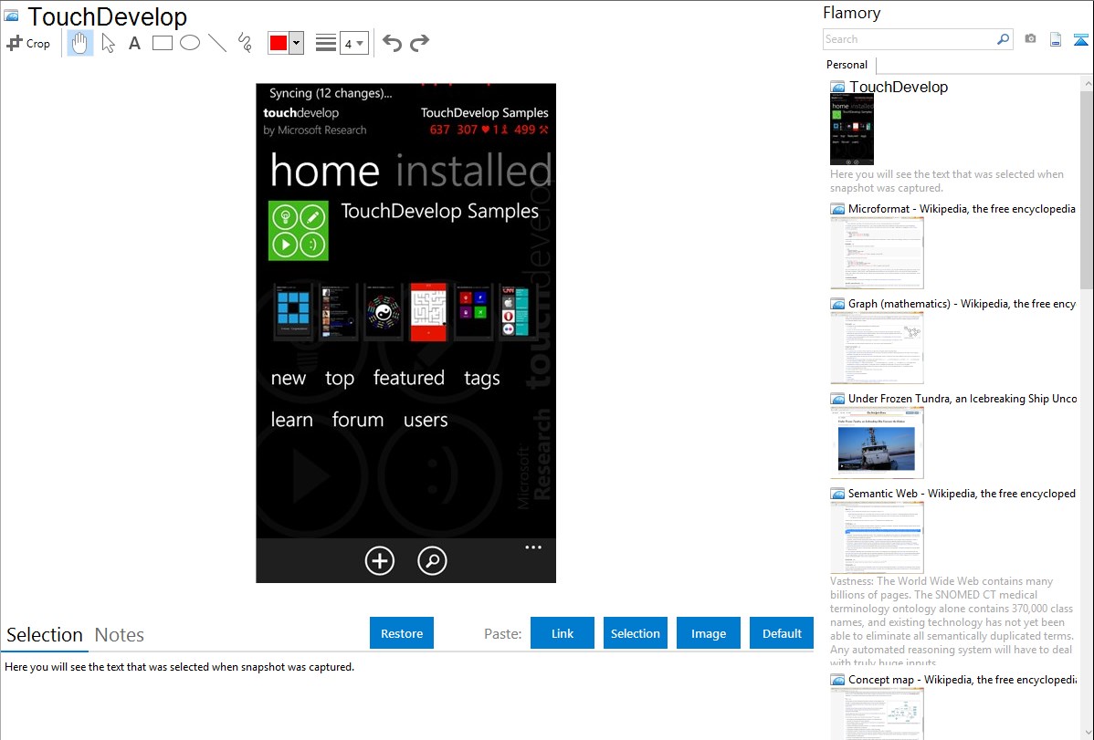This screenshot has width=1094, height=740.
Task: Activate the hand pan tool
Action: point(80,43)
